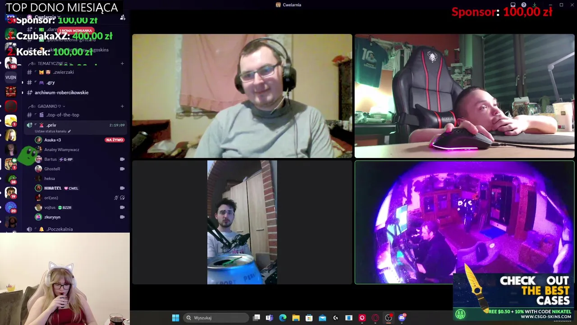Viewport: 577px width, 325px height.
Task: Open Microsoft Store from the taskbar
Action: 309,318
